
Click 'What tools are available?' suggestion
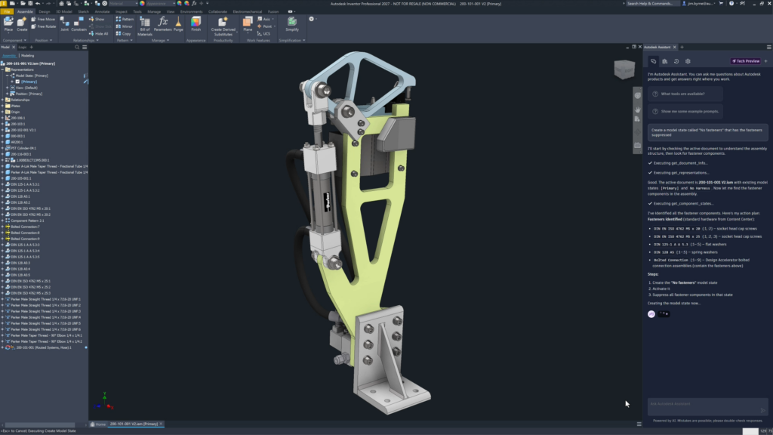685,94
